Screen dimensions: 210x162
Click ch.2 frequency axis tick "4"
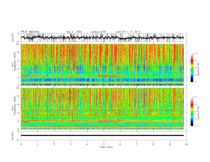click(19, 113)
